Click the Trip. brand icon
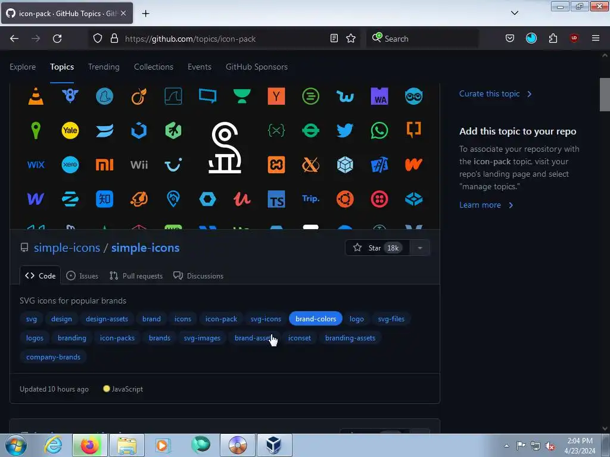The image size is (610, 457). click(x=310, y=199)
